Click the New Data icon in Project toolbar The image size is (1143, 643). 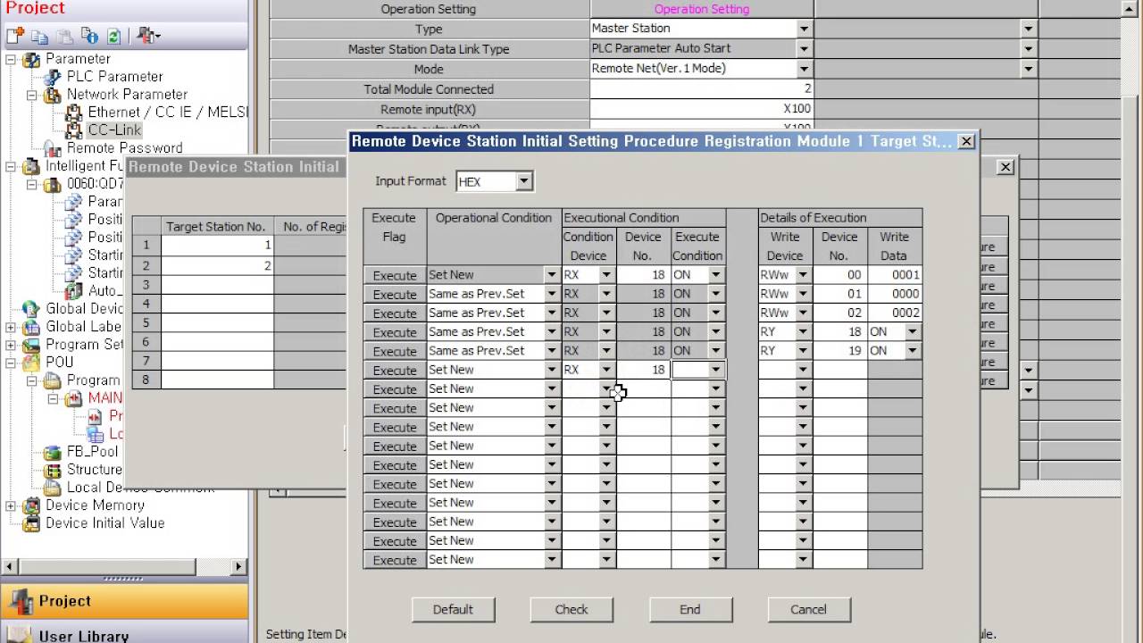coord(15,36)
